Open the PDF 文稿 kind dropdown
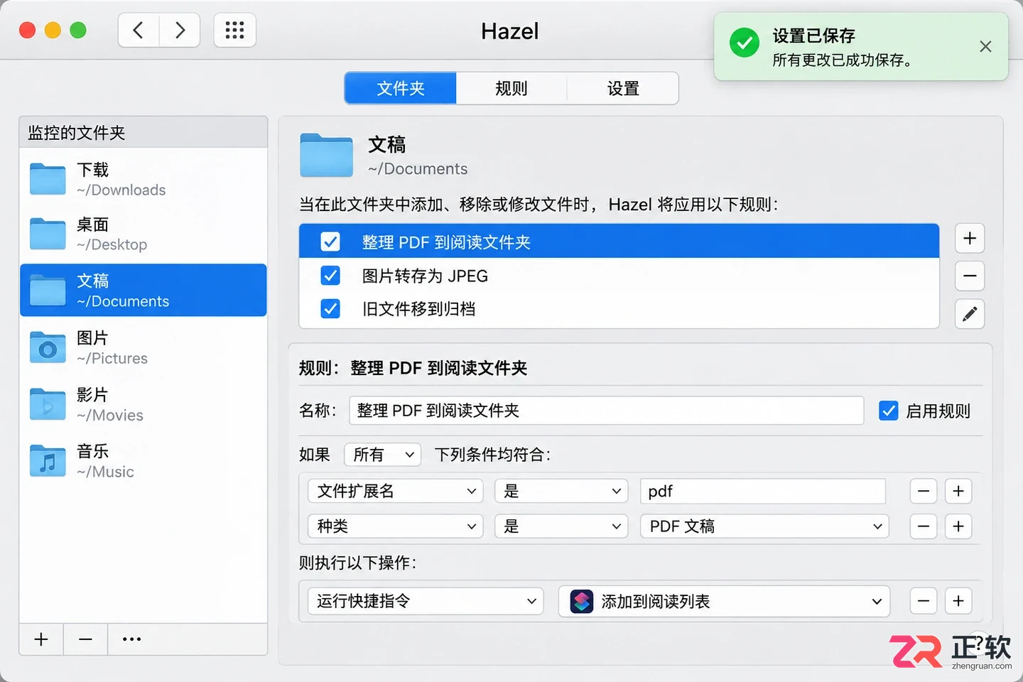 tap(764, 526)
